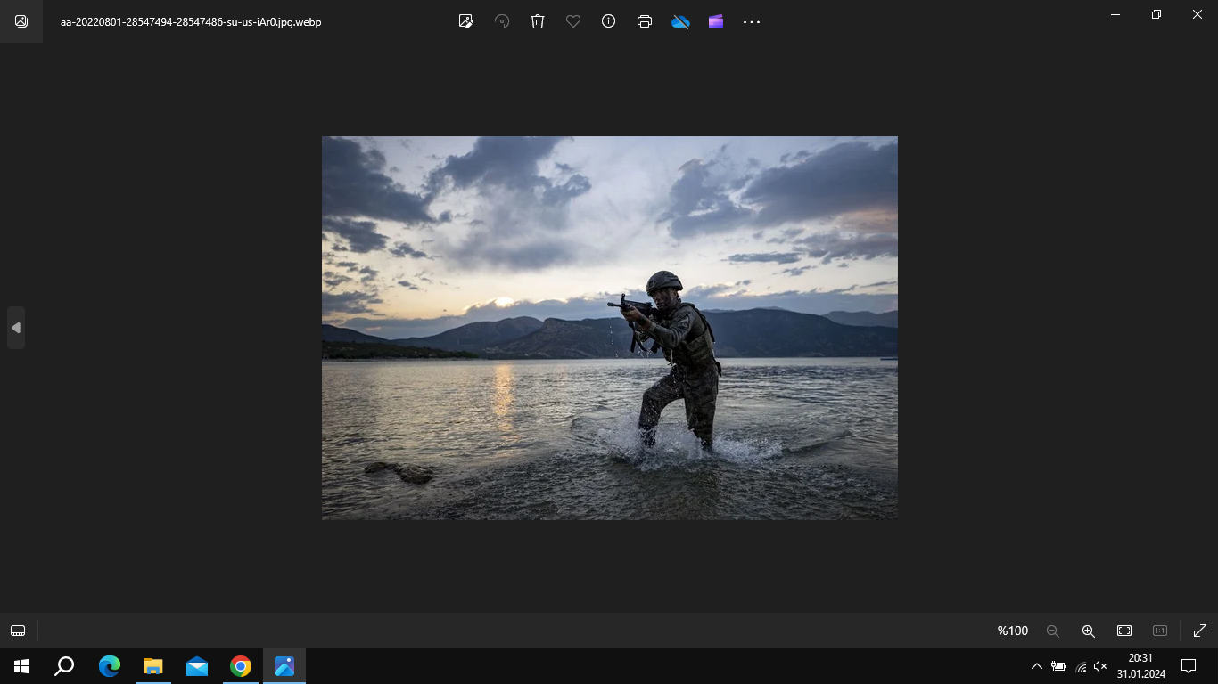The height and width of the screenshot is (684, 1218).
Task: Click the battery status tray icon
Action: click(x=1058, y=666)
